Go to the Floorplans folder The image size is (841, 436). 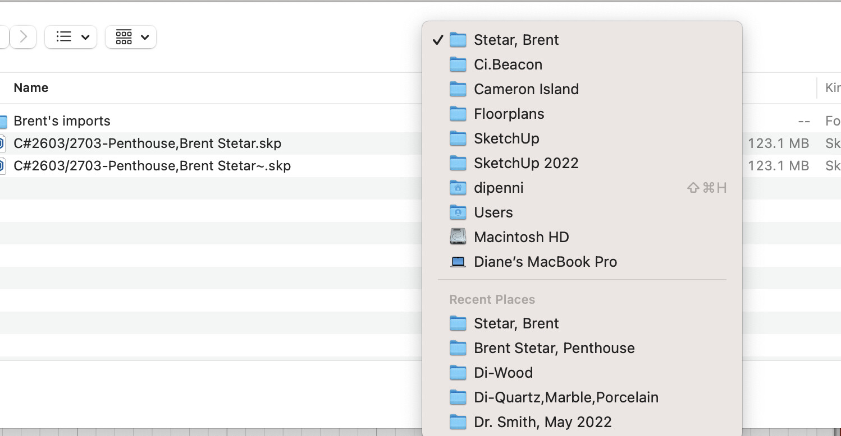click(509, 114)
